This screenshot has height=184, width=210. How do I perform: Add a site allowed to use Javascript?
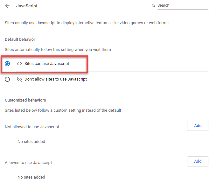pyautogui.click(x=198, y=161)
